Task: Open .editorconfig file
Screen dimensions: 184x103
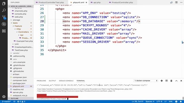Action: pyautogui.click(x=19, y=56)
